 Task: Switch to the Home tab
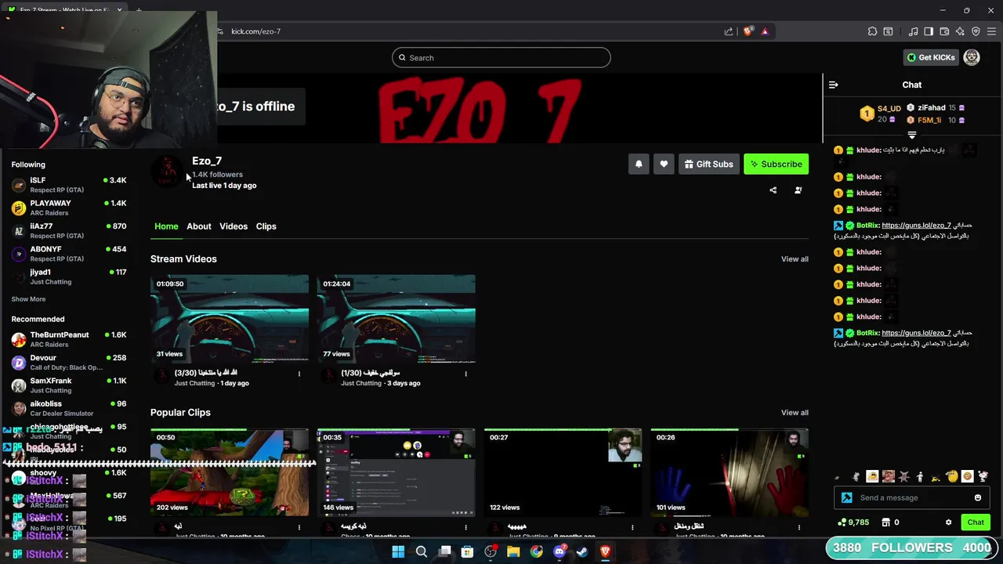pyautogui.click(x=166, y=226)
